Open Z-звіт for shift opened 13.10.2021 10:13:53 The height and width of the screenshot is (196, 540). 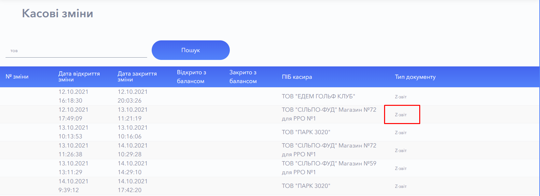pos(401,133)
